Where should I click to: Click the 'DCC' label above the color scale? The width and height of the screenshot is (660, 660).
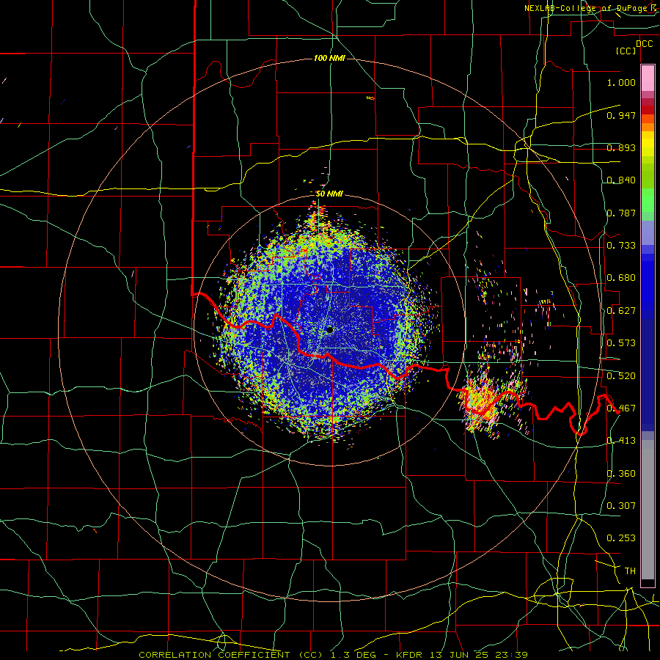[x=644, y=44]
